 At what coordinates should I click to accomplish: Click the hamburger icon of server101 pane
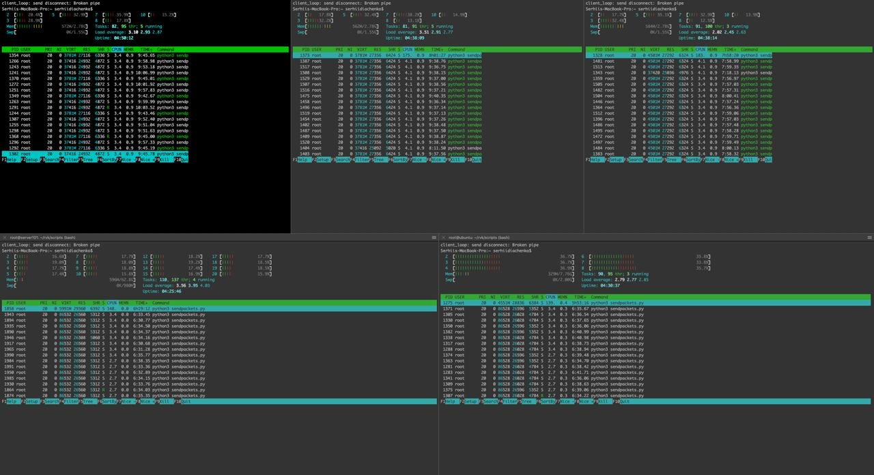[434, 237]
